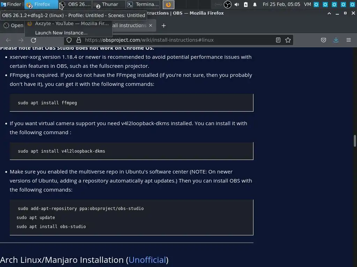This screenshot has height=267, width=357.
Task: Go back to the previous page
Action: (8, 40)
